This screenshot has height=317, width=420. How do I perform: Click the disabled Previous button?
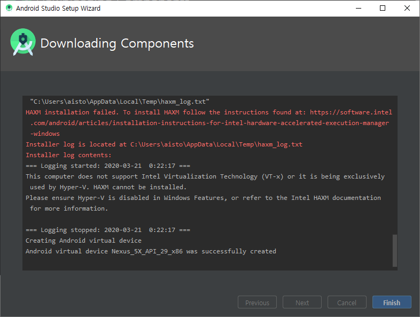pos(257,302)
